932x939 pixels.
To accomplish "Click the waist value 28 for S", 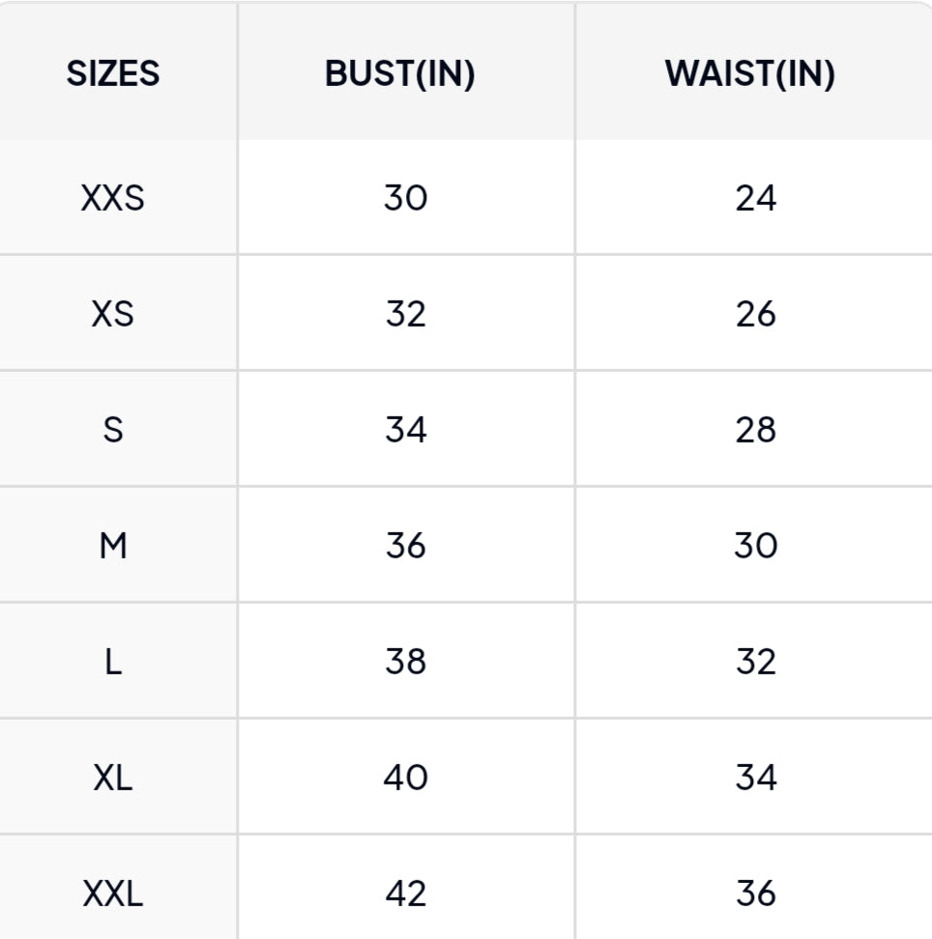I will click(x=755, y=430).
